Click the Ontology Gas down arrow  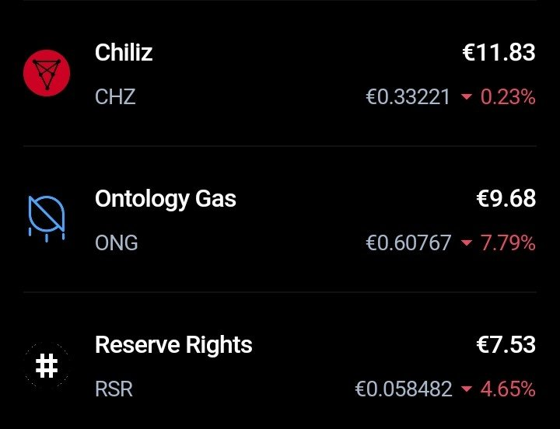[467, 242]
